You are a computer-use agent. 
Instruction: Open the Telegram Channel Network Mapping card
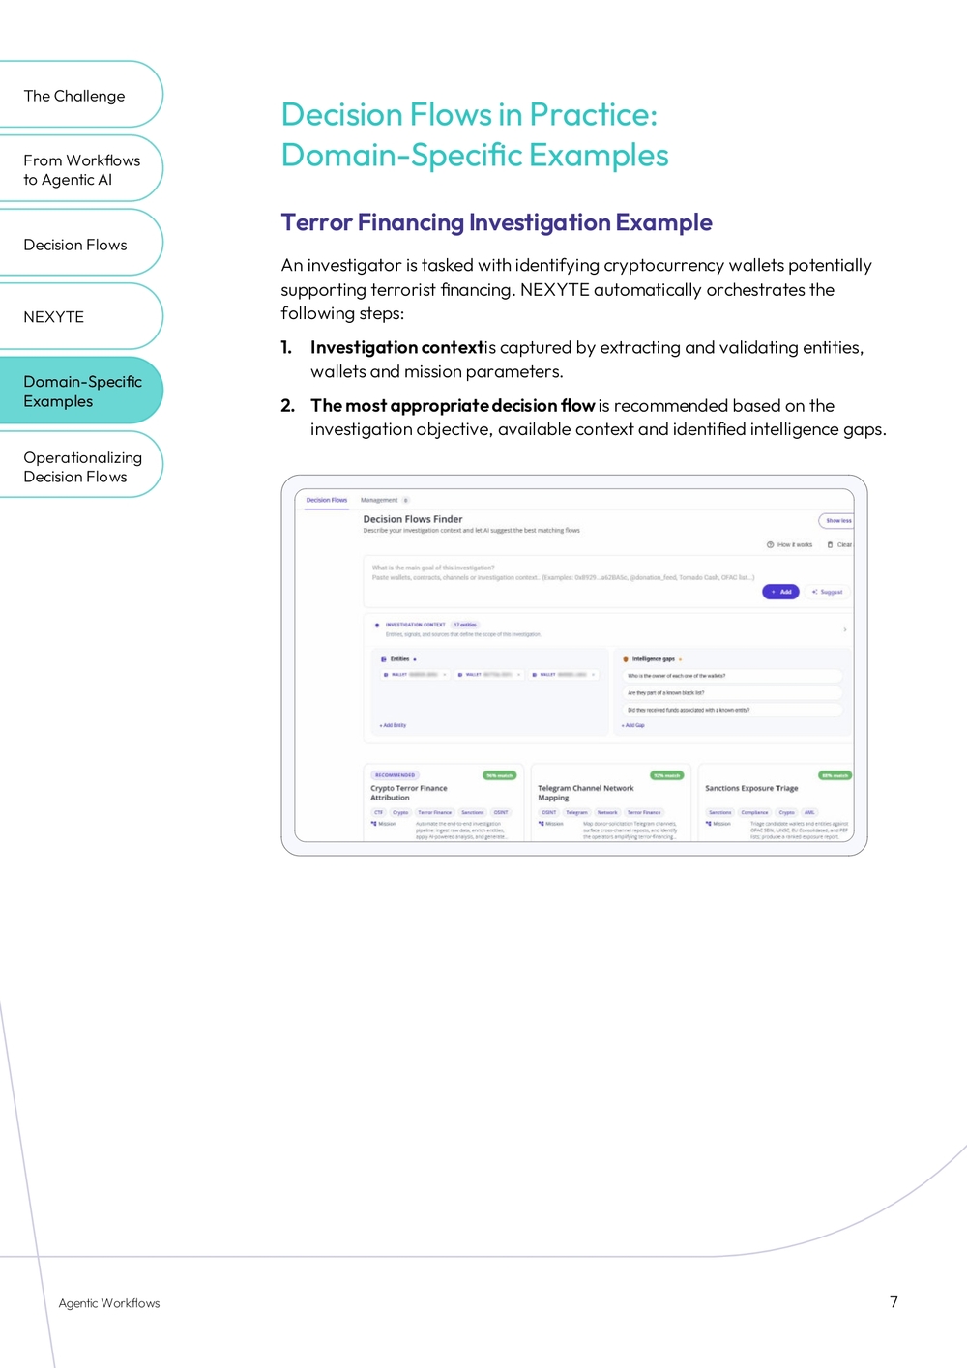pyautogui.click(x=611, y=802)
